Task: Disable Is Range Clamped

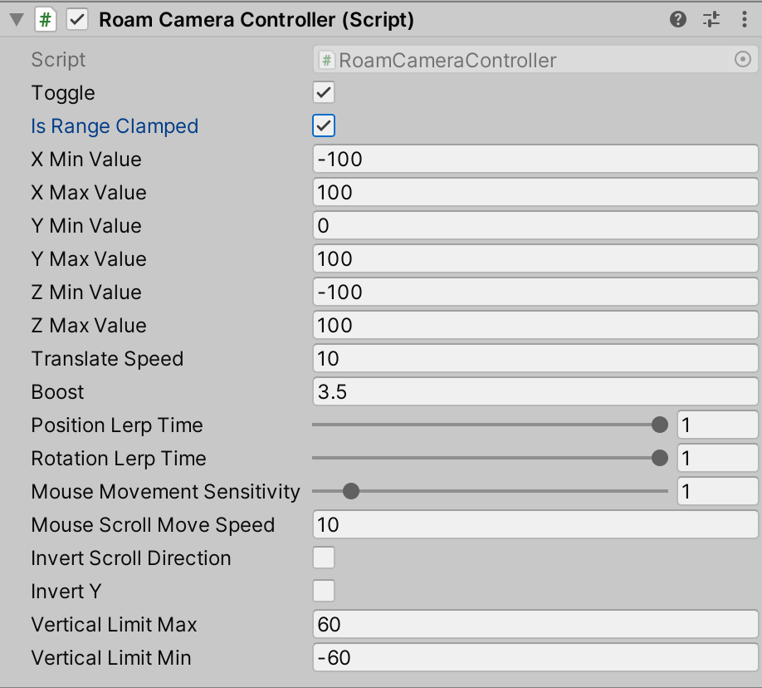Action: point(323,125)
